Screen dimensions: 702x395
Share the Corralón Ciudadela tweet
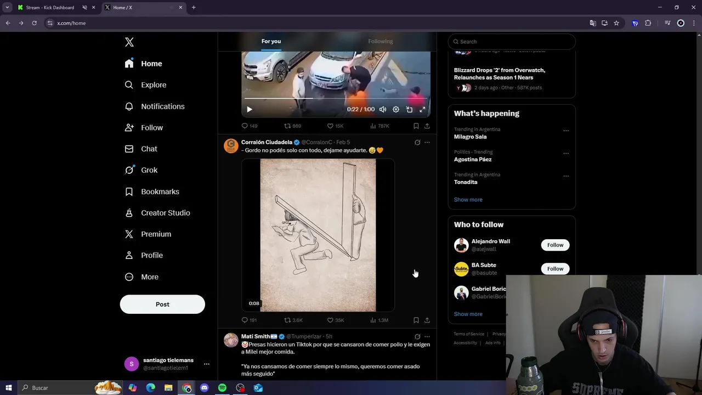pyautogui.click(x=427, y=320)
